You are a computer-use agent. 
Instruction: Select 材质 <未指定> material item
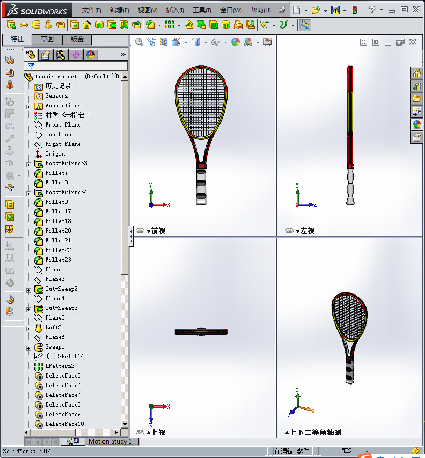click(x=67, y=115)
